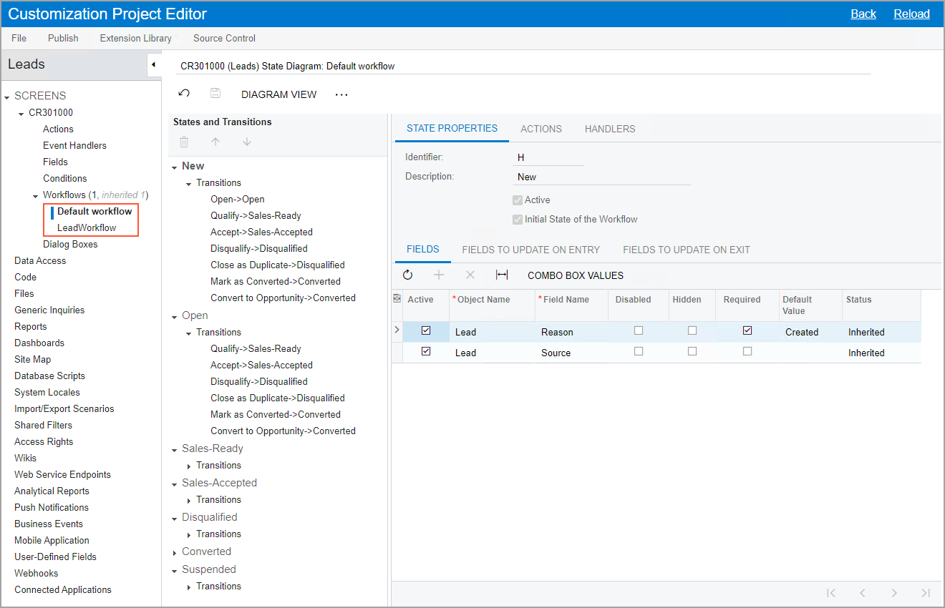945x608 pixels.
Task: Open the Publish menu
Action: (63, 38)
